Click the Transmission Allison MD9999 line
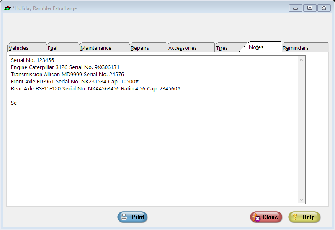The image size is (335, 230). [67, 75]
